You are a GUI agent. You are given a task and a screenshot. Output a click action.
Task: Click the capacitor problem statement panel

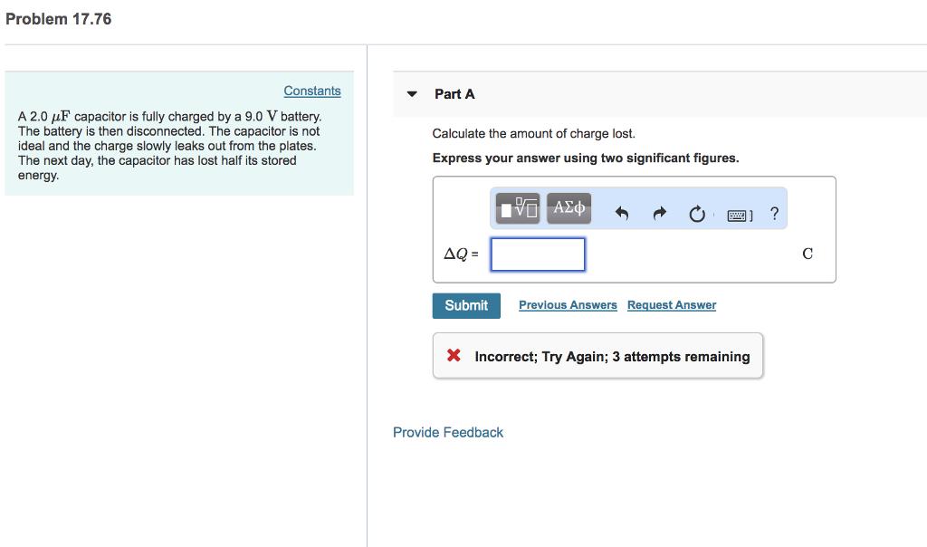coord(179,134)
